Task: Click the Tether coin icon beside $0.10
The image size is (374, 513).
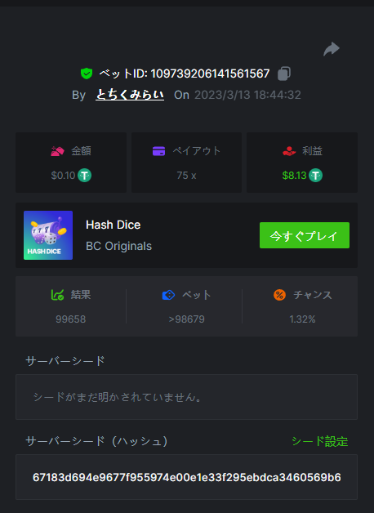Action: [x=84, y=176]
